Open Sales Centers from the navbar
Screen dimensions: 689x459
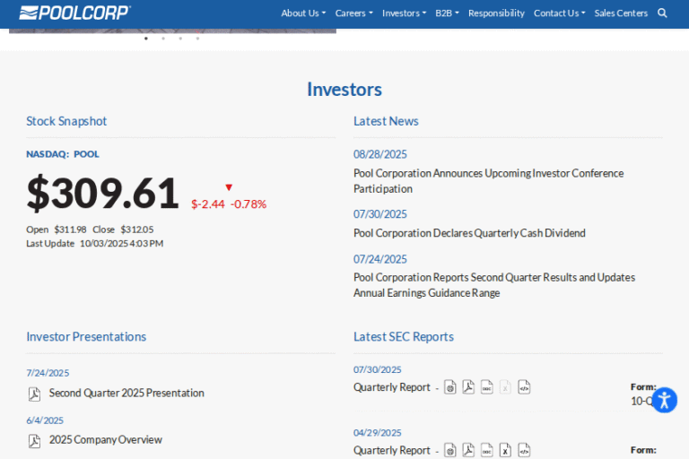point(621,13)
